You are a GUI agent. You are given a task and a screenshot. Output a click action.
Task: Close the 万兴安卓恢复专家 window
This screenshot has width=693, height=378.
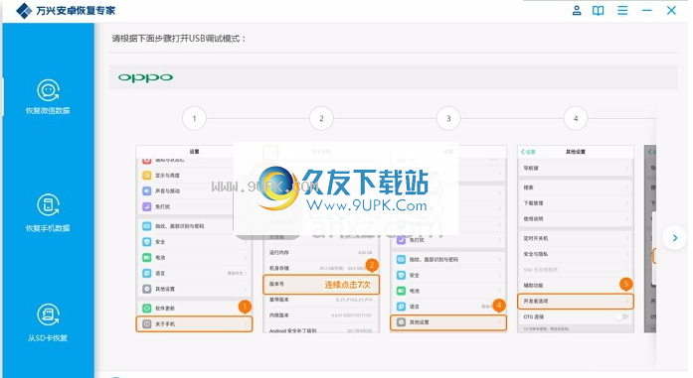pos(671,10)
